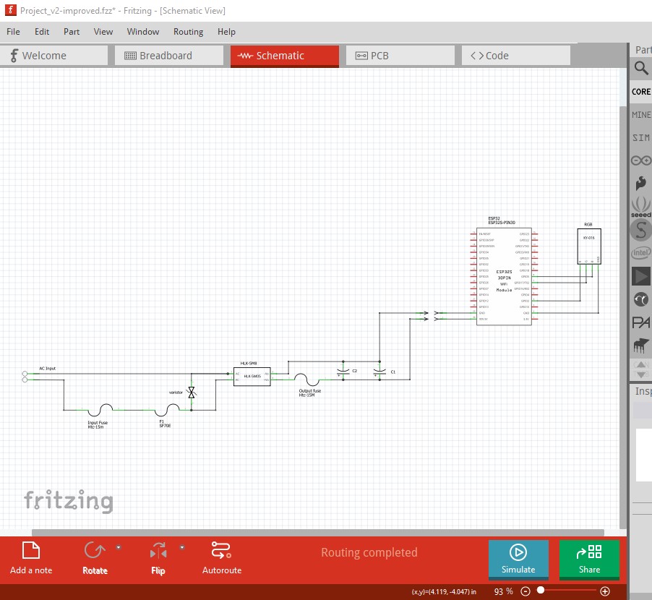Select the ESP32S WiFi module part
Screen dimensions: 652x600
click(x=504, y=277)
